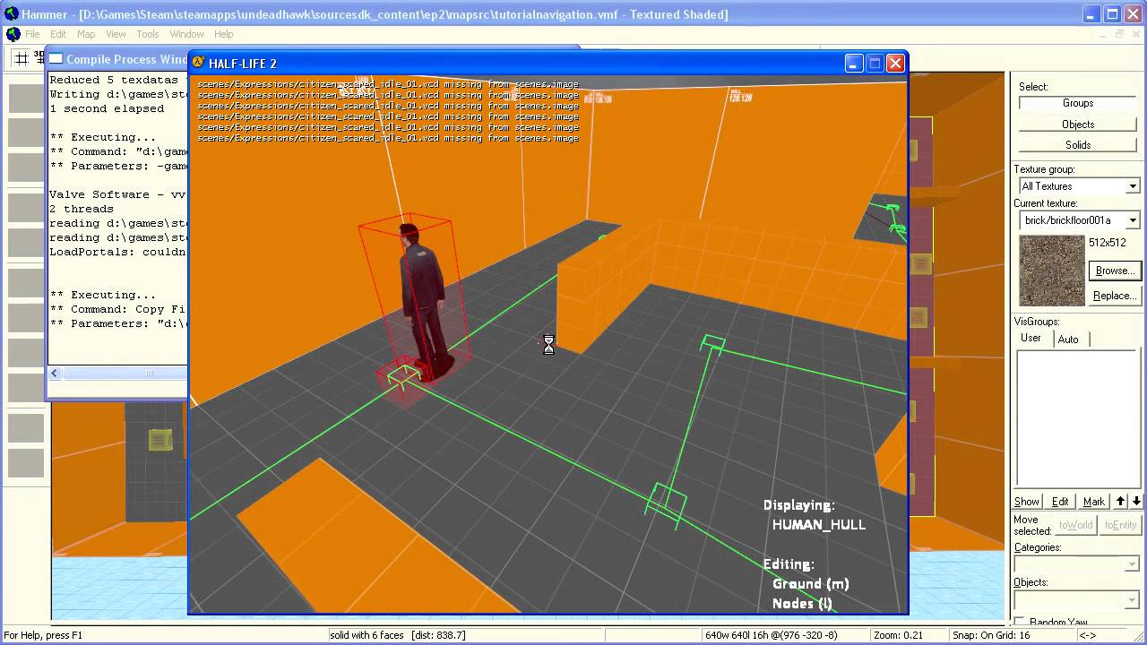The height and width of the screenshot is (645, 1147).
Task: Click the '<->' status bar entry
Action: pyautogui.click(x=1087, y=635)
